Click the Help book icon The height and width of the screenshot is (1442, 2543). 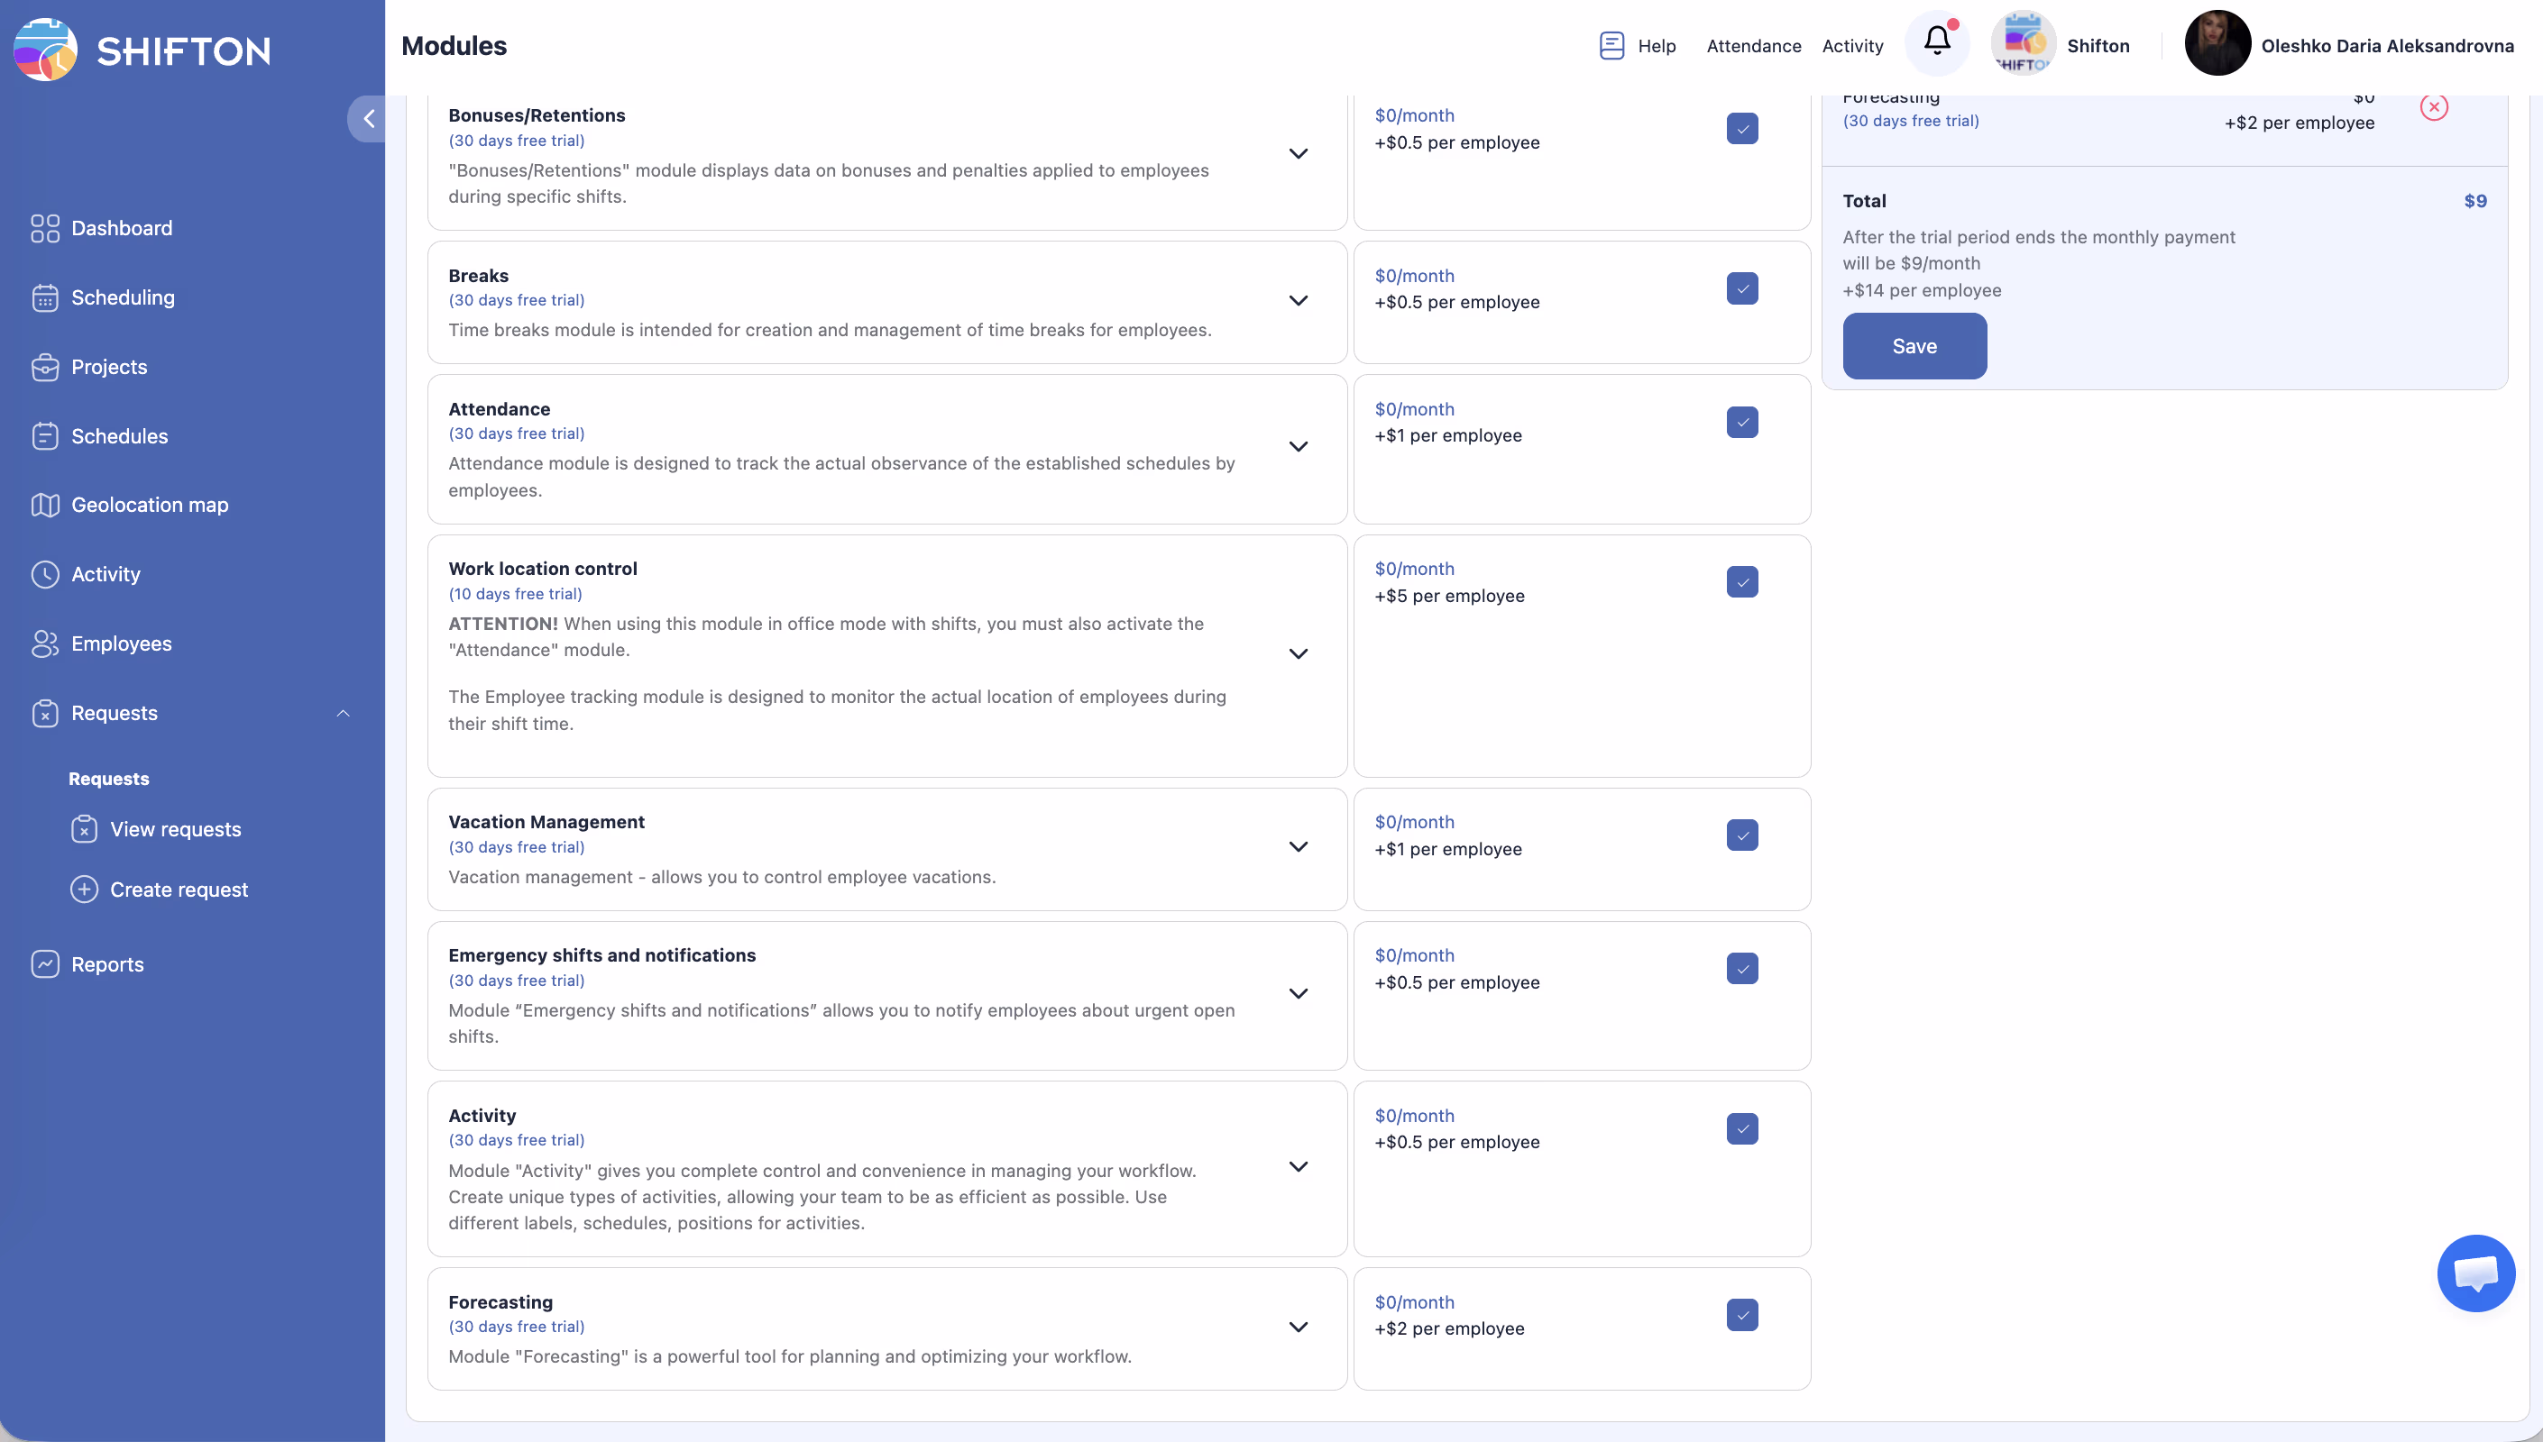(x=1611, y=46)
